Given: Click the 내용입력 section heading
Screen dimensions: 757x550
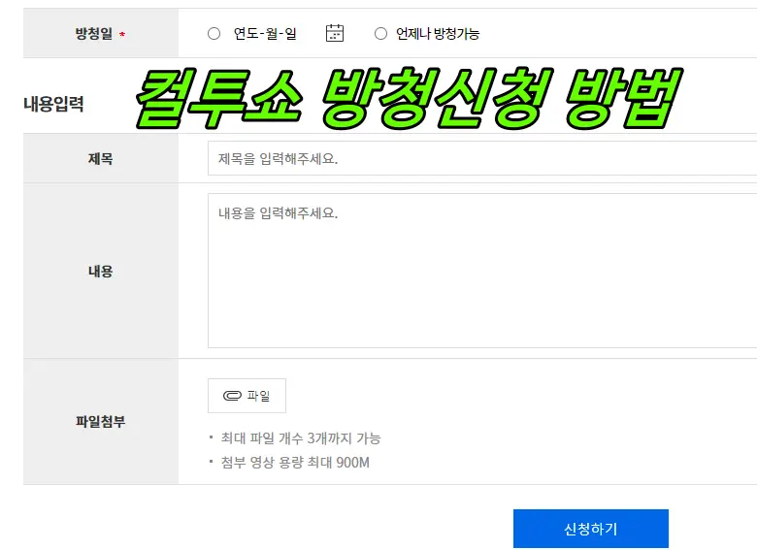Looking at the screenshot, I should (53, 104).
